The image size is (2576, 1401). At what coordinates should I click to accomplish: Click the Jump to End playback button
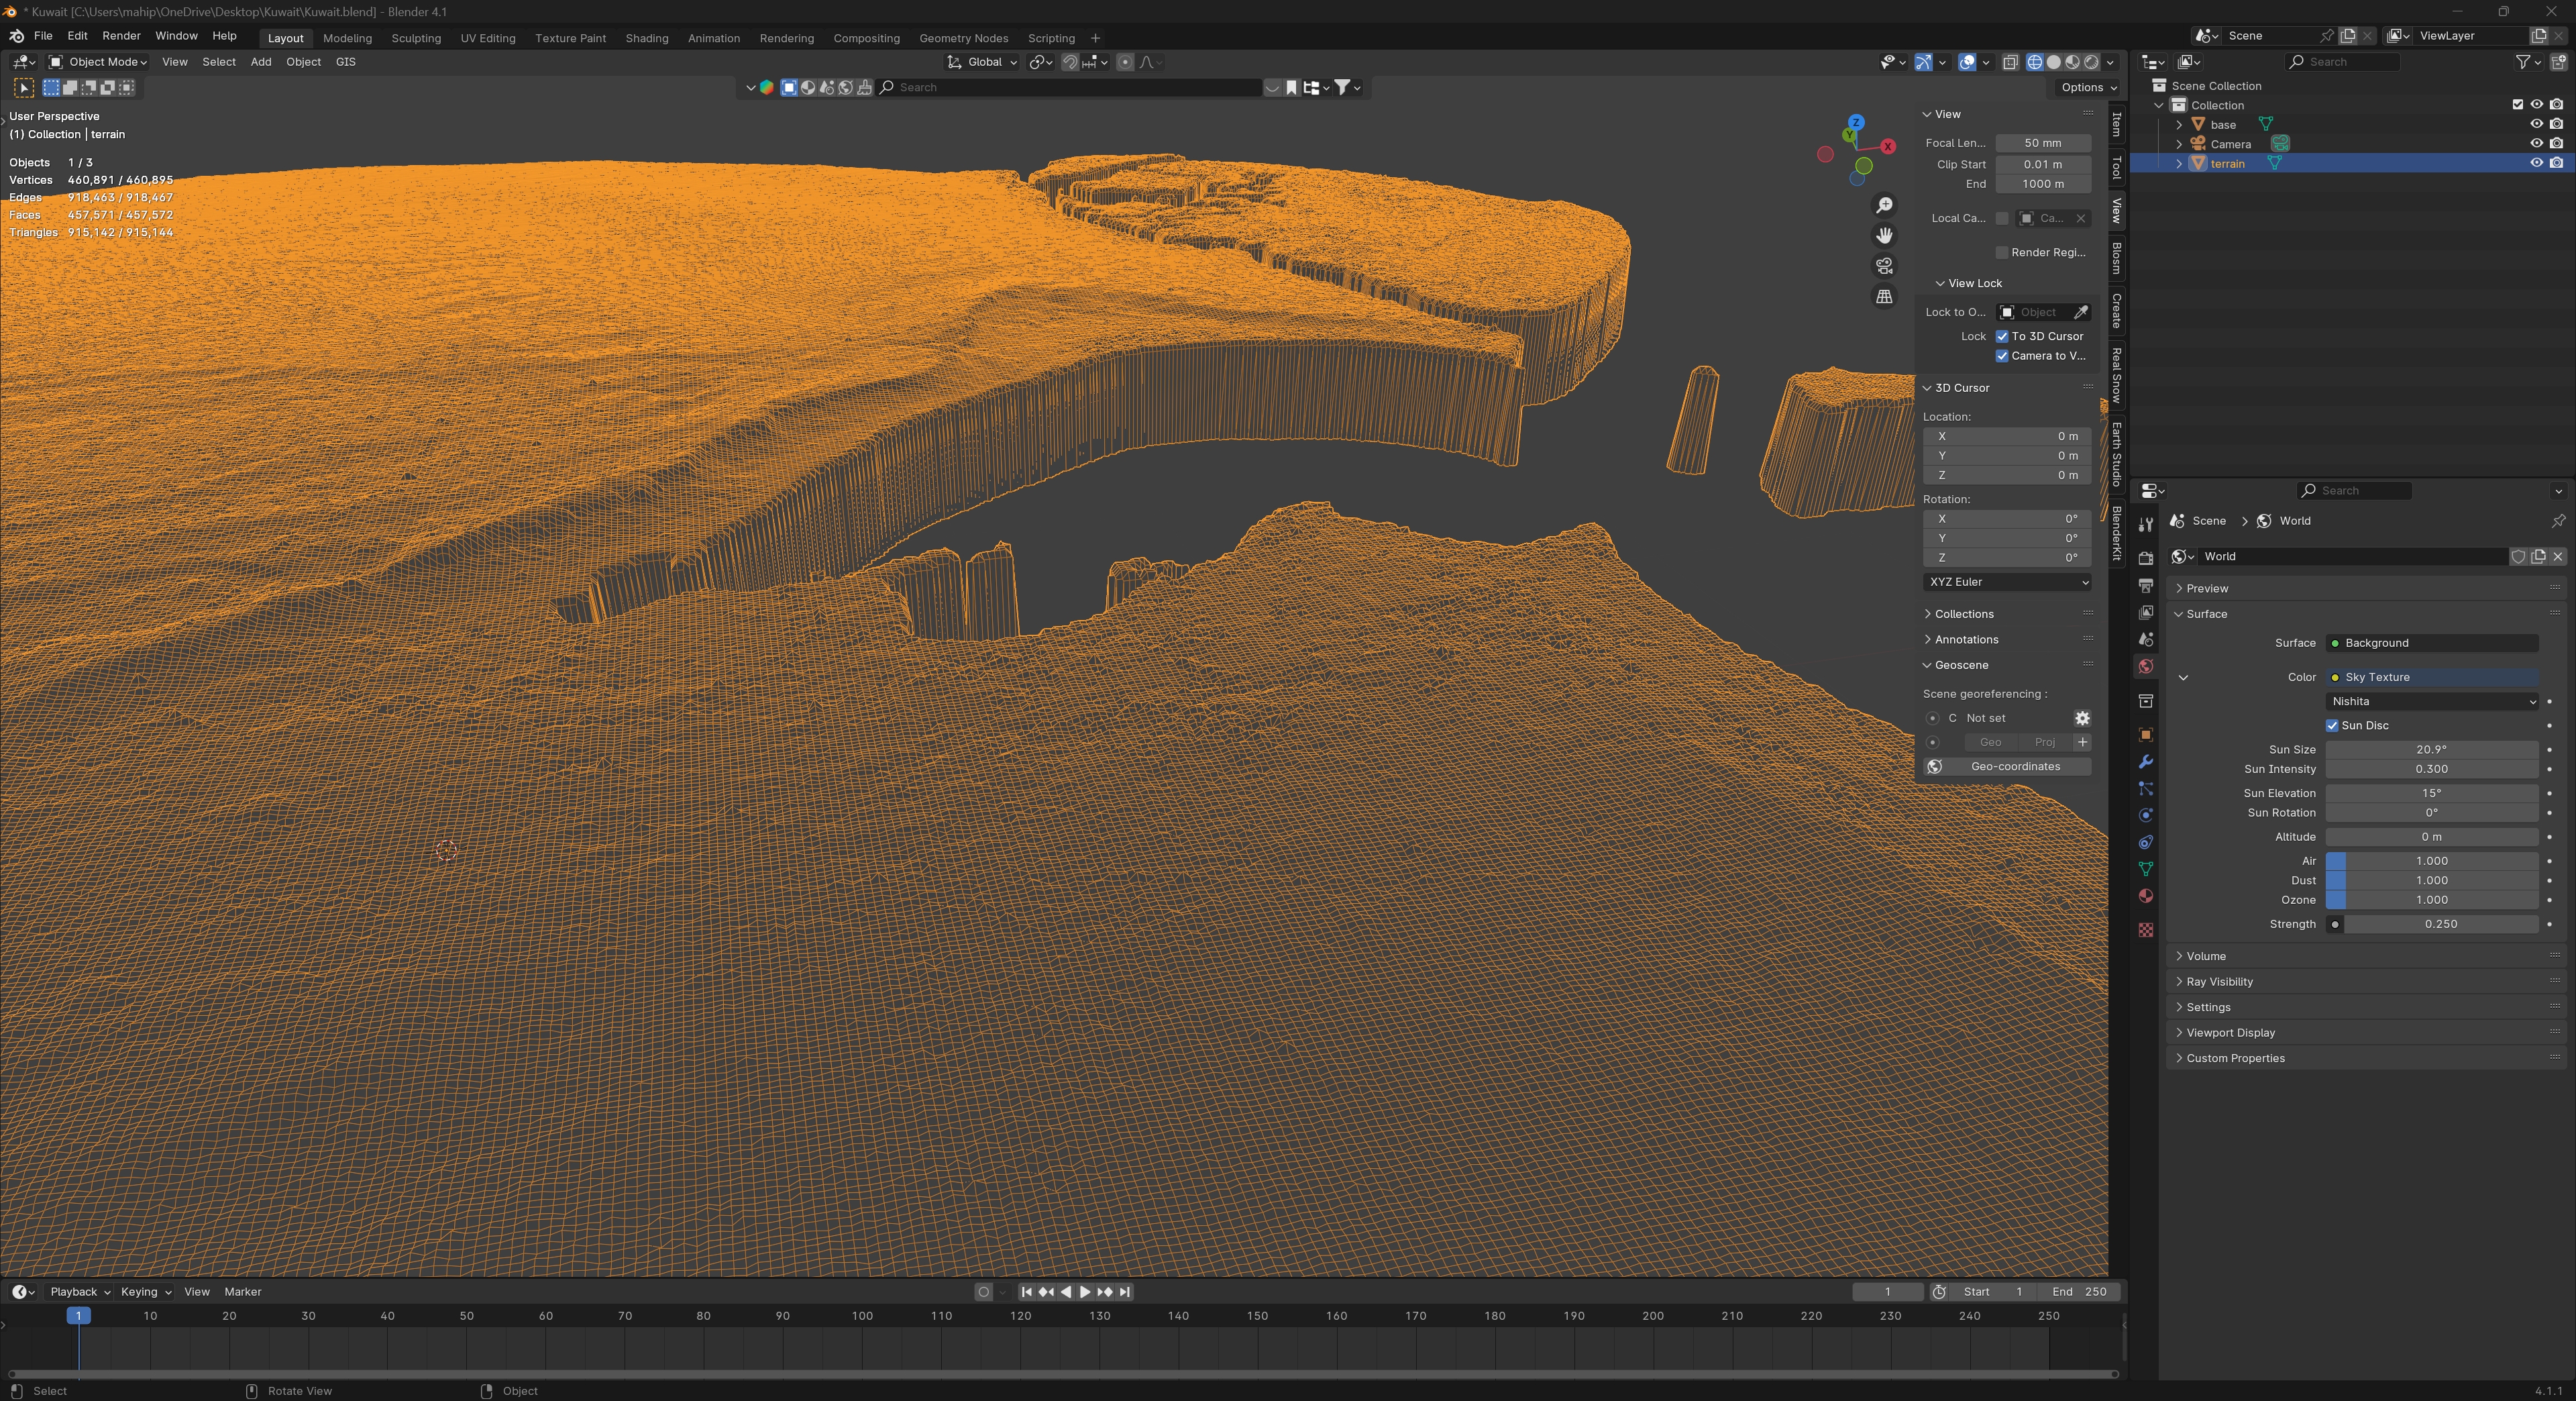(x=1125, y=1292)
